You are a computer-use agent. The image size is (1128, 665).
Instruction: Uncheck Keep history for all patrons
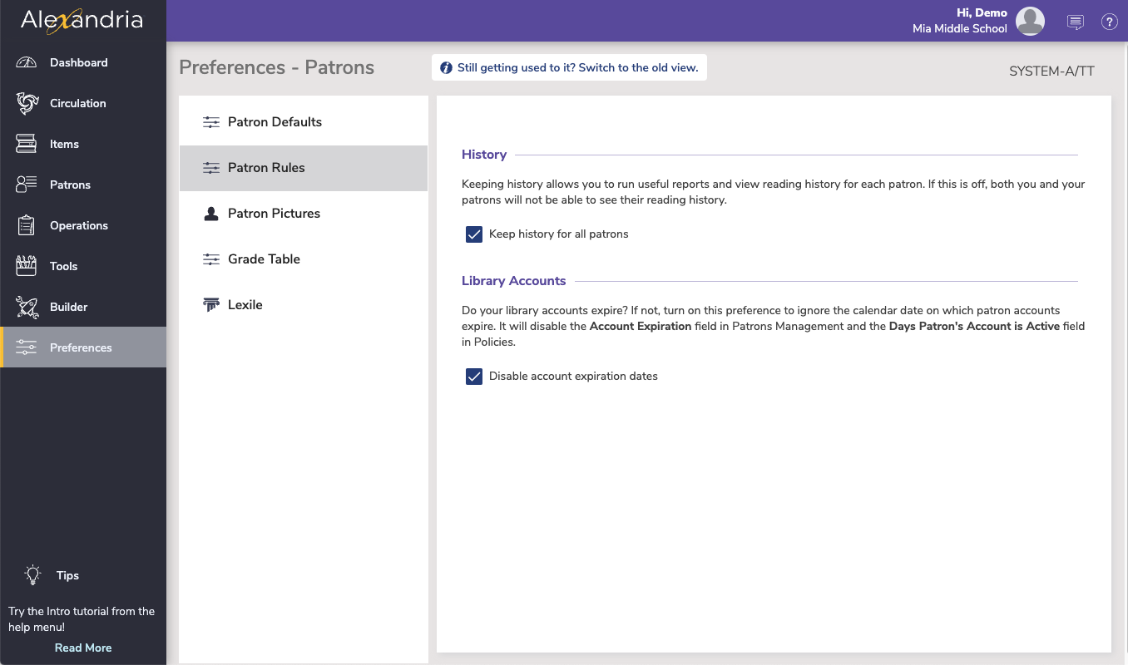click(473, 234)
